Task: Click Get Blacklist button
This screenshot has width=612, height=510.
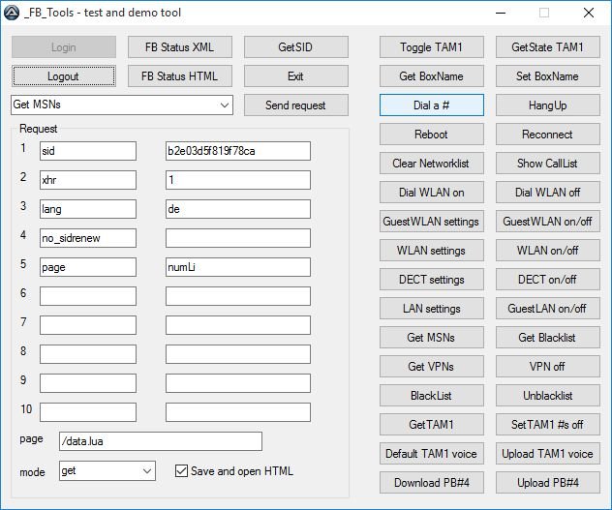Action: tap(548, 337)
